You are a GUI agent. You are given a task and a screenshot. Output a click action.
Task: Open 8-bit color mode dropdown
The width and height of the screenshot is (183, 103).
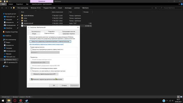tap(40, 63)
